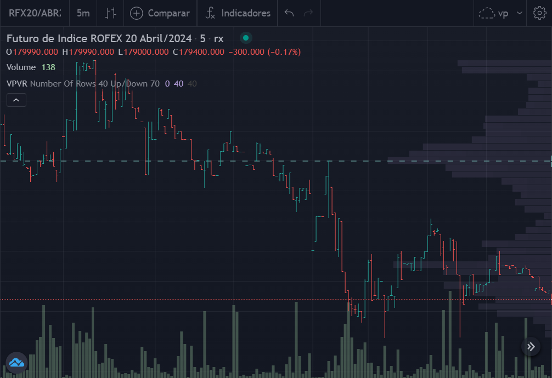Open the RFX20/ABR symbol search
Screen dimensions: 552x378
[x=35, y=13]
